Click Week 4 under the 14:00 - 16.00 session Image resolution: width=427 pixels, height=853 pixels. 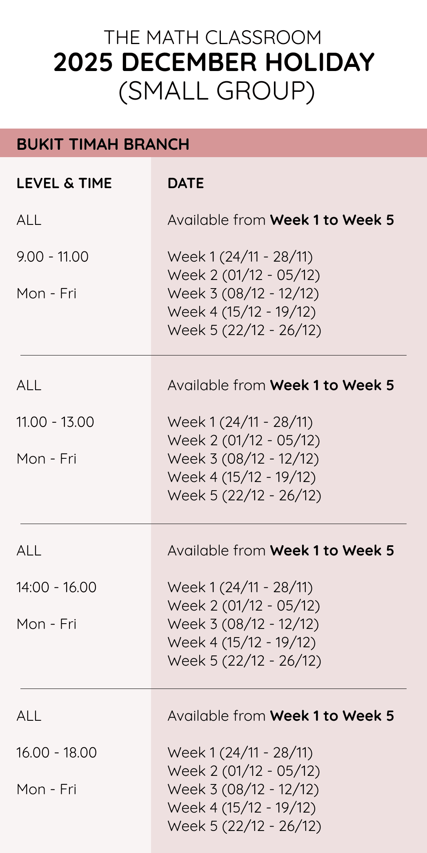[x=242, y=642]
